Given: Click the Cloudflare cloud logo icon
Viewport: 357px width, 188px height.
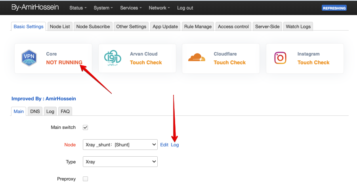Looking at the screenshot, I should click(x=197, y=58).
